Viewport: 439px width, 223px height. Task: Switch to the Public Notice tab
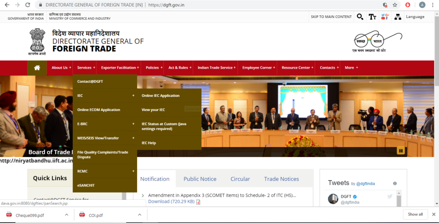200,179
